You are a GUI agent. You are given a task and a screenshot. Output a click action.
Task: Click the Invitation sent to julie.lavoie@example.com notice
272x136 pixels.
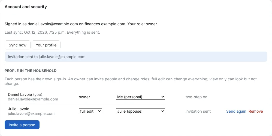(x=136, y=57)
